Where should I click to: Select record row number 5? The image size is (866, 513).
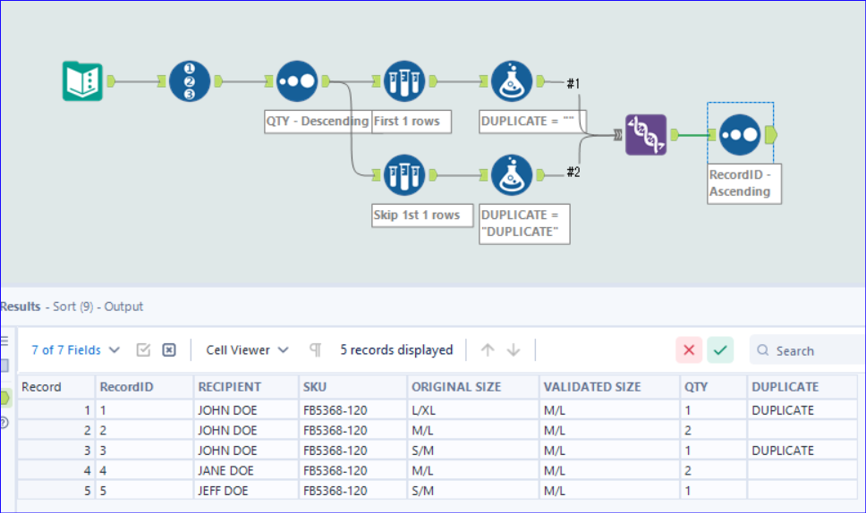[56, 491]
